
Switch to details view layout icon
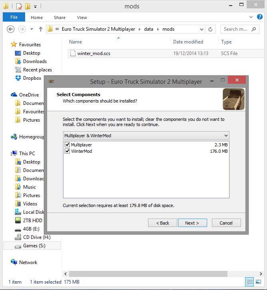249,282
